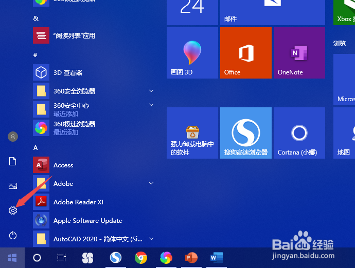Image resolution: width=355 pixels, height=268 pixels.
Task: Open Access from the app list
Action: (x=94, y=165)
